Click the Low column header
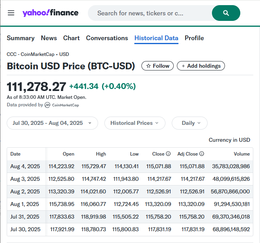260x243 pixels. pyautogui.click(x=134, y=154)
